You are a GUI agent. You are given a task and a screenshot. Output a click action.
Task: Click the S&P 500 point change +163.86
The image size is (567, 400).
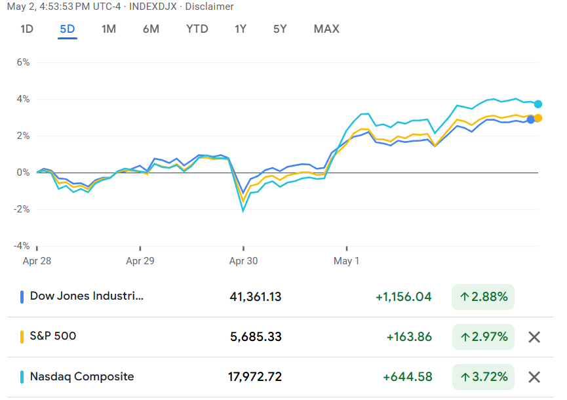click(x=409, y=337)
